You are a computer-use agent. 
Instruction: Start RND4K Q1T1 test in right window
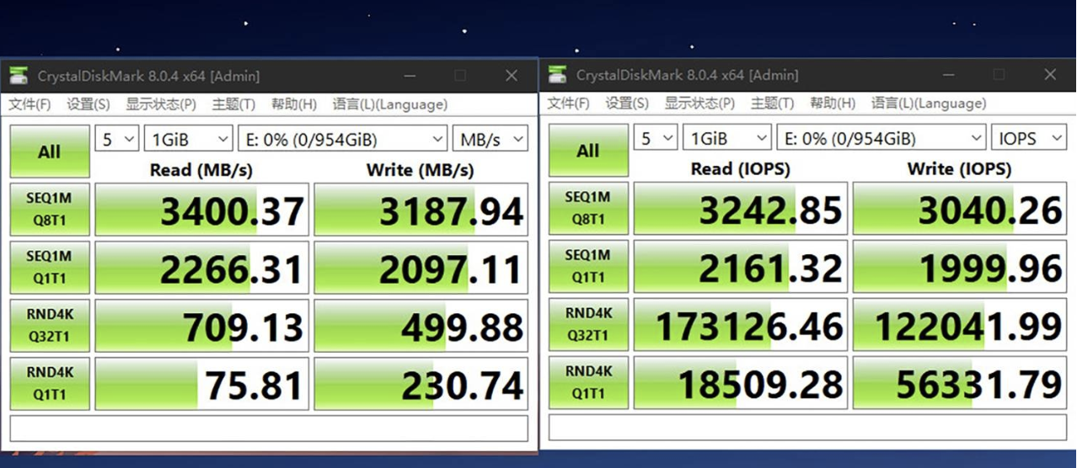tap(588, 383)
